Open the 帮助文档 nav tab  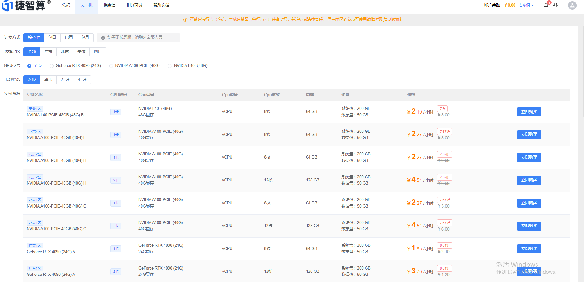(161, 5)
